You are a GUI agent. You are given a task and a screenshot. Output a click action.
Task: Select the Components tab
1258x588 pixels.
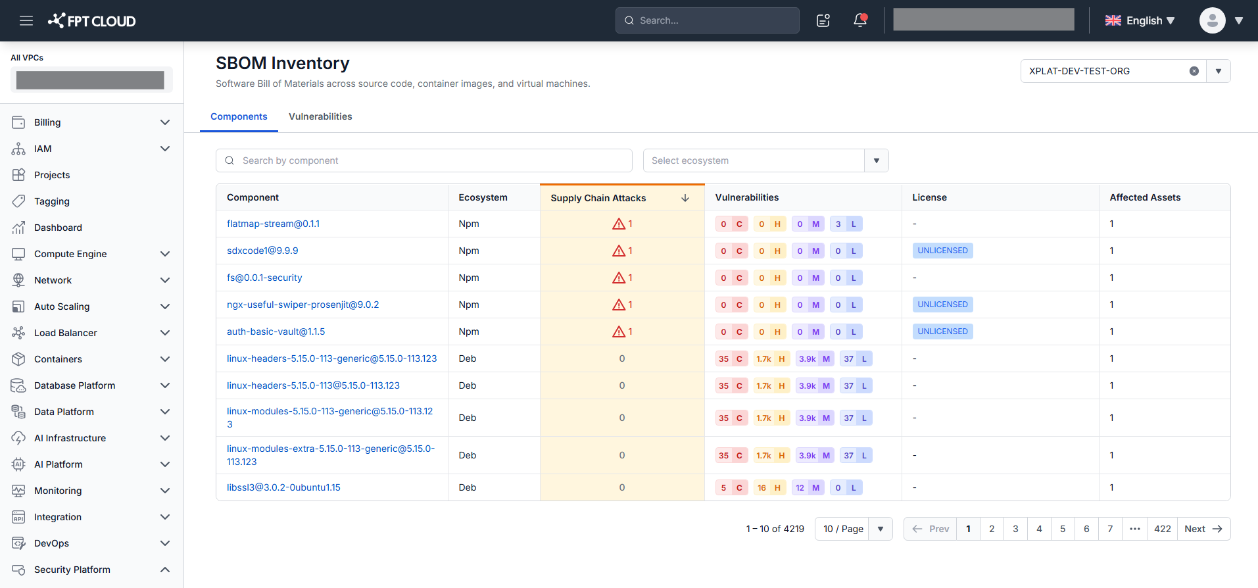click(x=239, y=116)
